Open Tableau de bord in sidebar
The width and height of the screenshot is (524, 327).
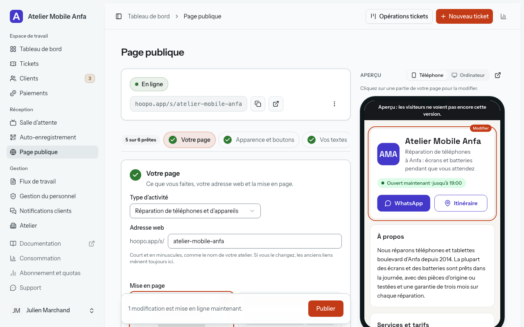tap(52, 49)
